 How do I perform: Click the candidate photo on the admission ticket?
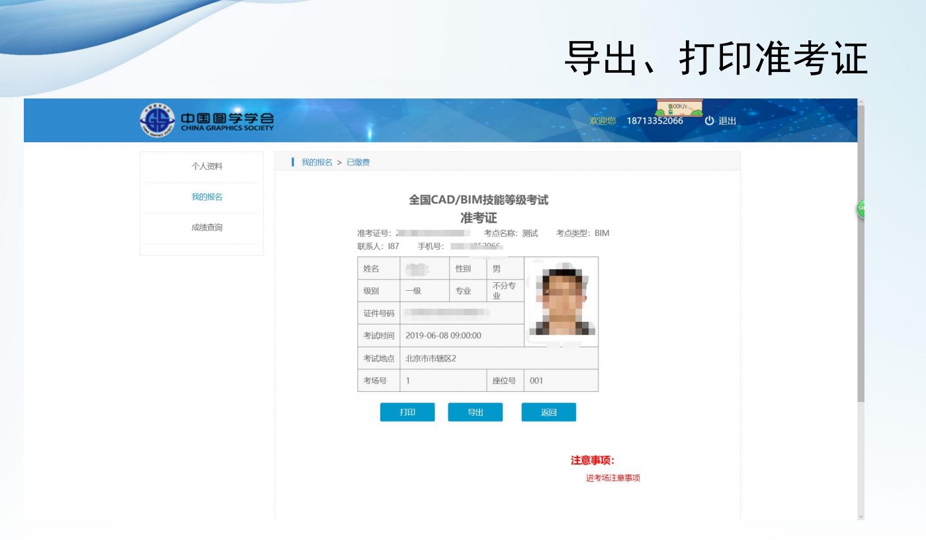point(562,301)
